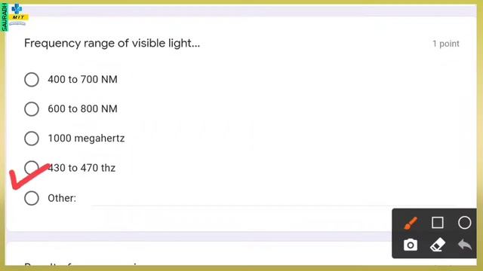The width and height of the screenshot is (483, 271).
Task: Click the question title about visible light
Action: click(x=112, y=44)
